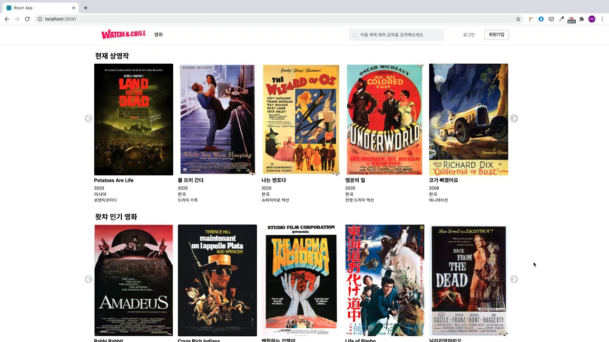Reload the page
The width and height of the screenshot is (609, 342).
[x=27, y=19]
